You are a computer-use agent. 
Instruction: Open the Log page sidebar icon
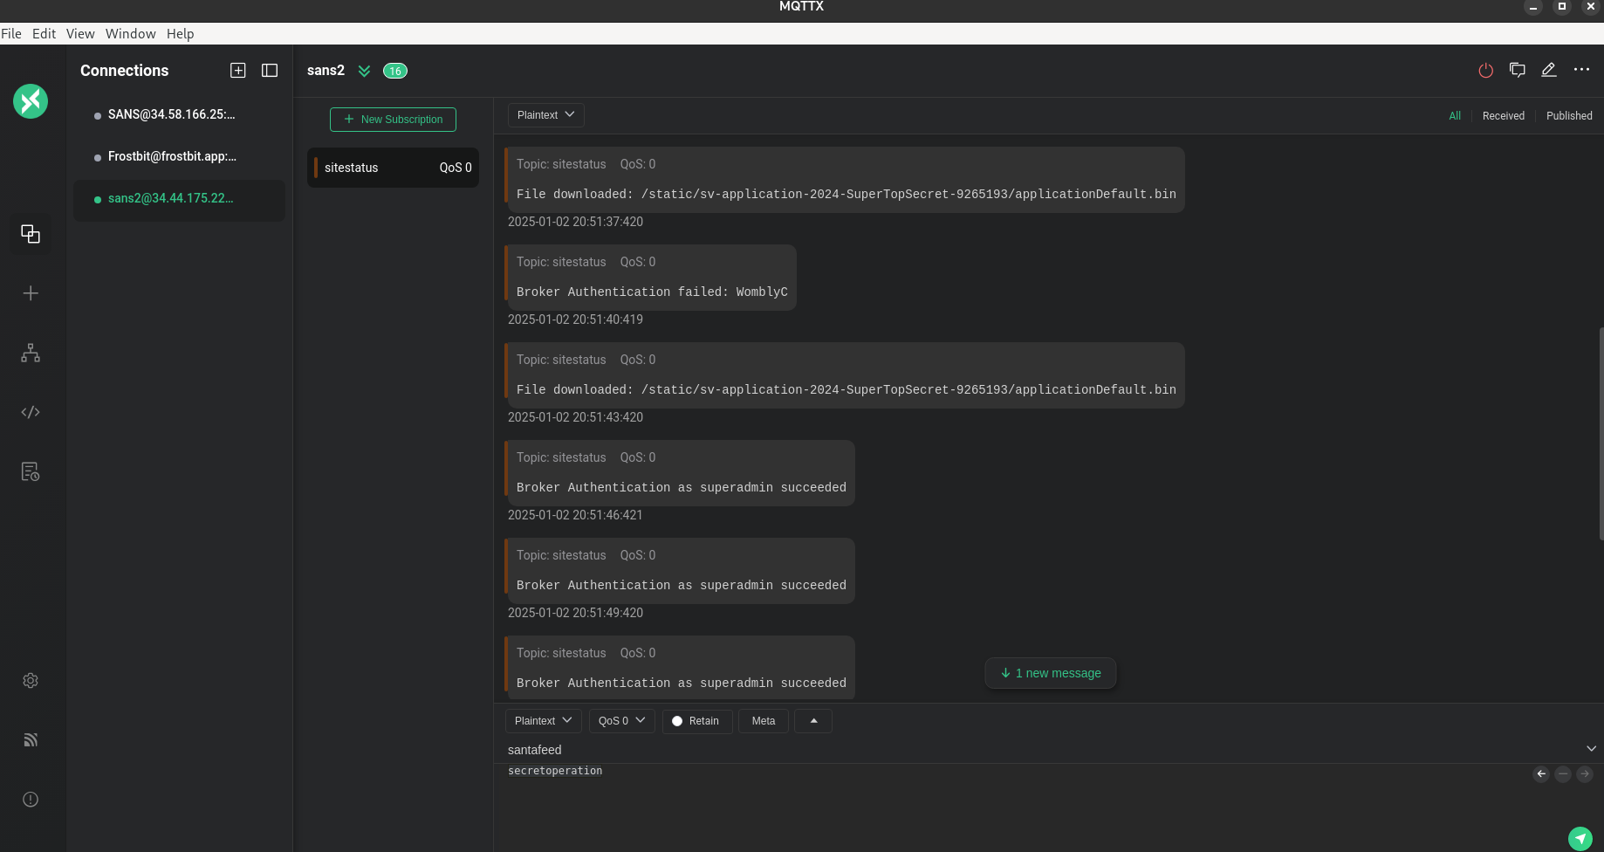(31, 471)
